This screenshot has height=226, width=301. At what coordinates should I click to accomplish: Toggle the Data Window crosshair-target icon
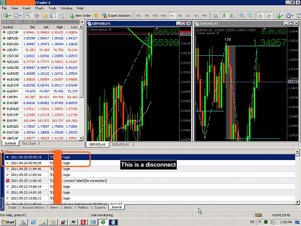click(x=37, y=15)
